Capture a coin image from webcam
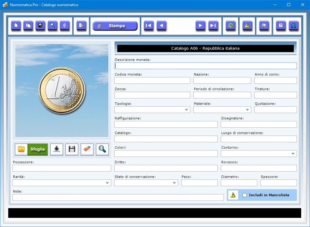The width and height of the screenshot is (310, 227). 56,149
